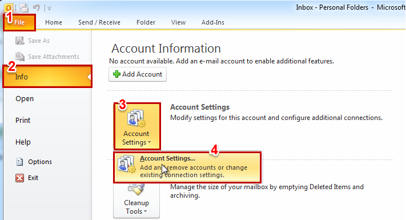Choose Open in the backstage menu
The height and width of the screenshot is (220, 406).
[25, 99]
